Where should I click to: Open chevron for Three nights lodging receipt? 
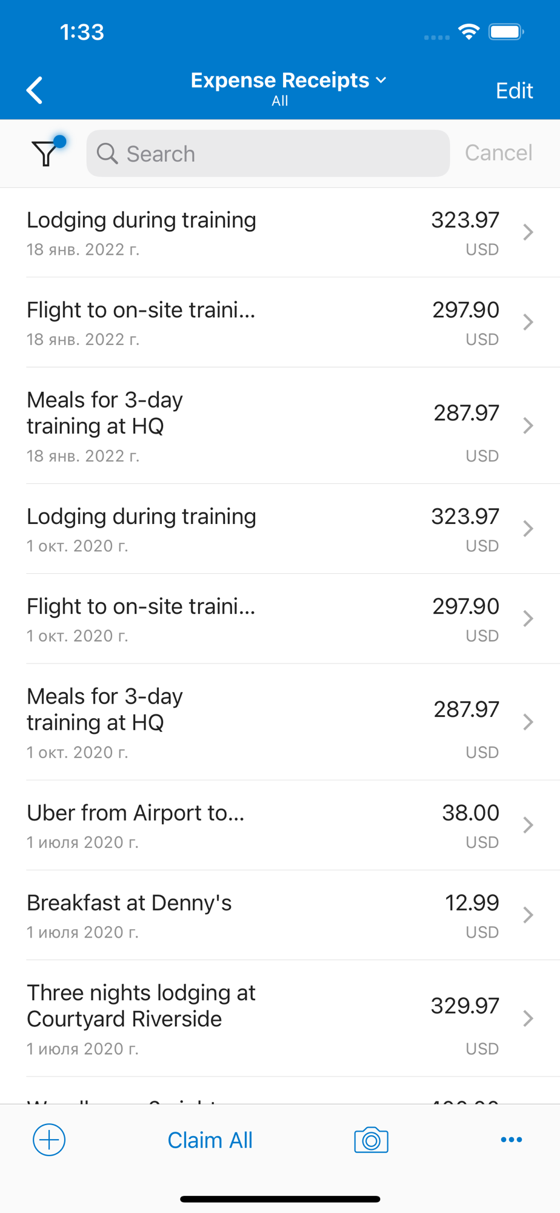pos(528,1018)
